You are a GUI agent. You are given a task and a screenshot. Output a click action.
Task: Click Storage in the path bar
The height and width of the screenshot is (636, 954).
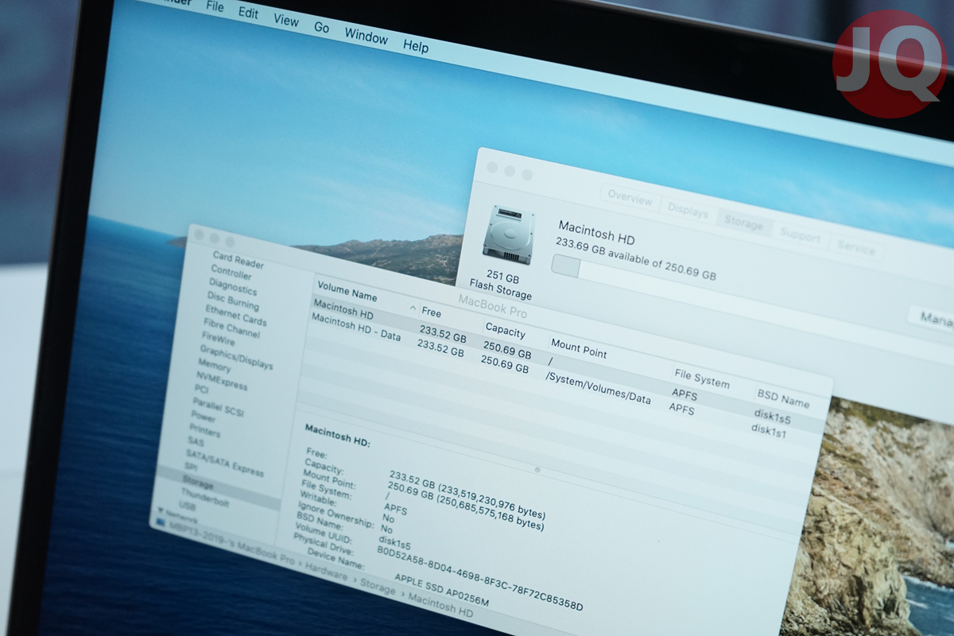tap(378, 587)
